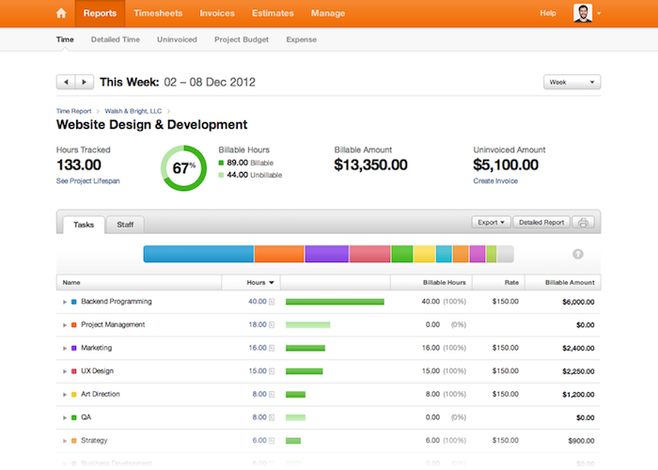Image resolution: width=658 pixels, height=470 pixels.
Task: Advance to next week with right arrow
Action: [x=85, y=83]
